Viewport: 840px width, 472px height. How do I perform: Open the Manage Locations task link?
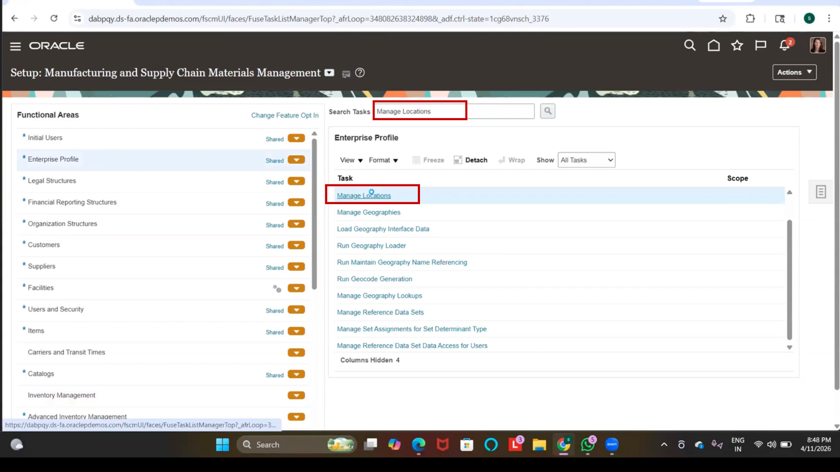point(364,195)
